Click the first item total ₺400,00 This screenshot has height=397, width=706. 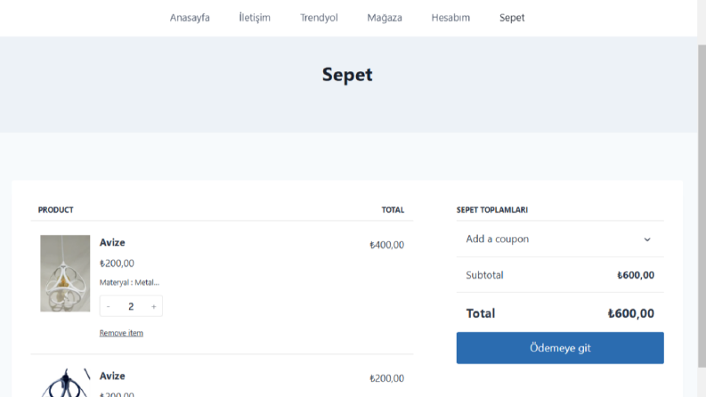coord(386,245)
